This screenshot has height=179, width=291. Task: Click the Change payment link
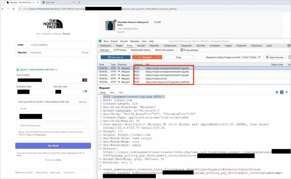click(84, 52)
